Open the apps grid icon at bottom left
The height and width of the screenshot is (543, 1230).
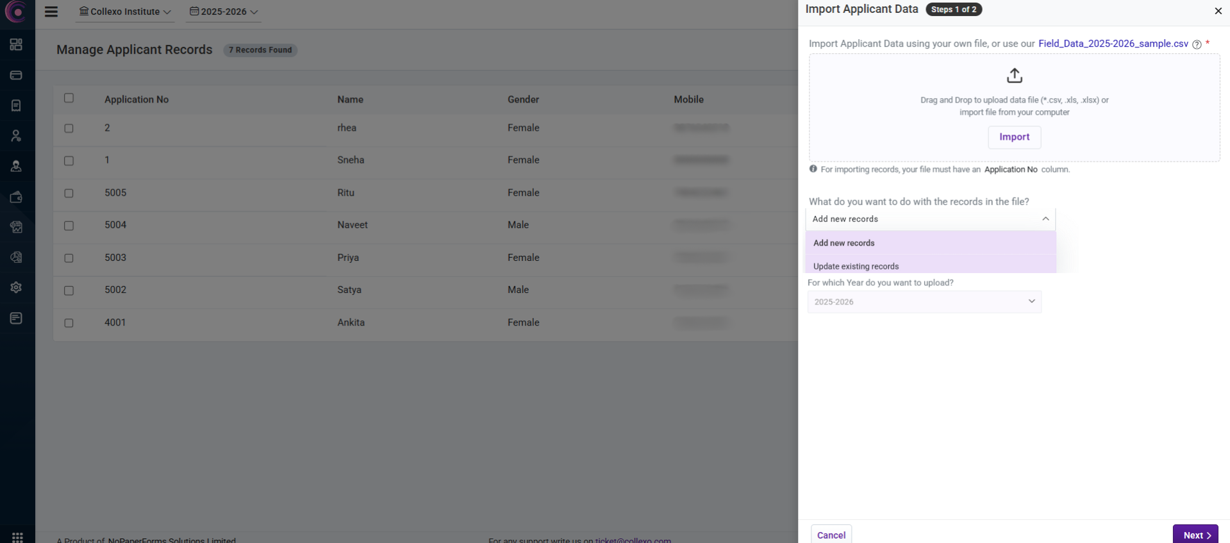(17, 536)
